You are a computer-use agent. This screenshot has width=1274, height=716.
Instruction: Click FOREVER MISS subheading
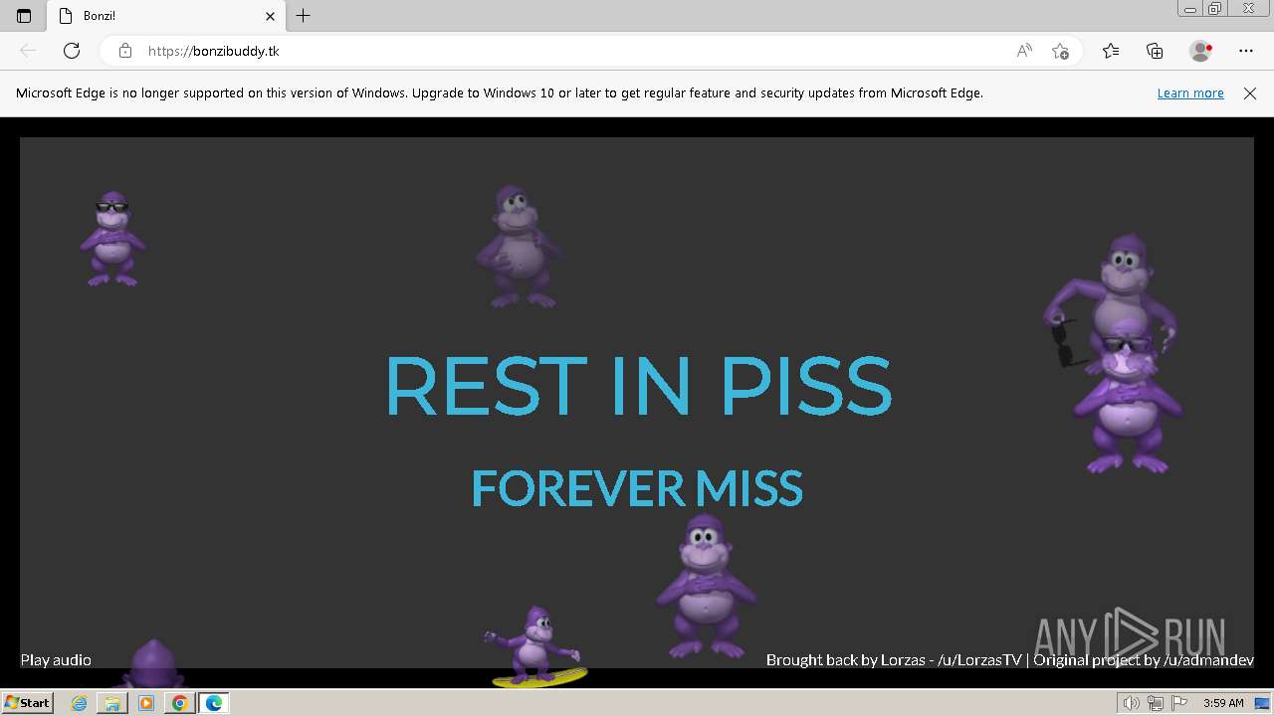(637, 488)
